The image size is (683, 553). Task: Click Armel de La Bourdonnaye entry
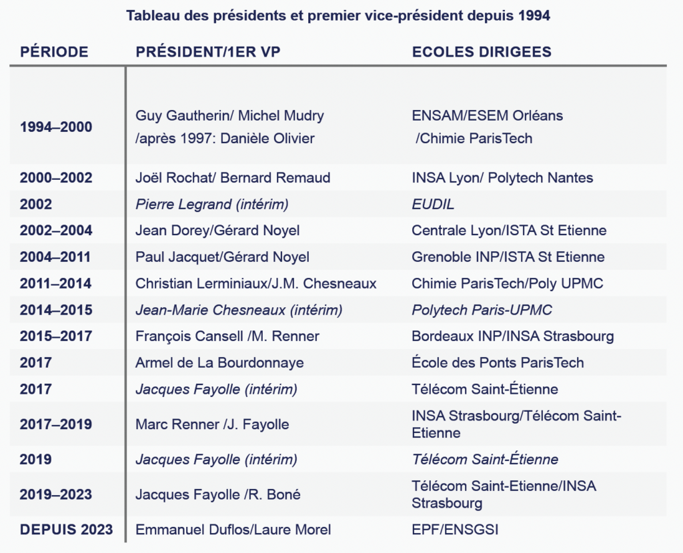point(219,362)
